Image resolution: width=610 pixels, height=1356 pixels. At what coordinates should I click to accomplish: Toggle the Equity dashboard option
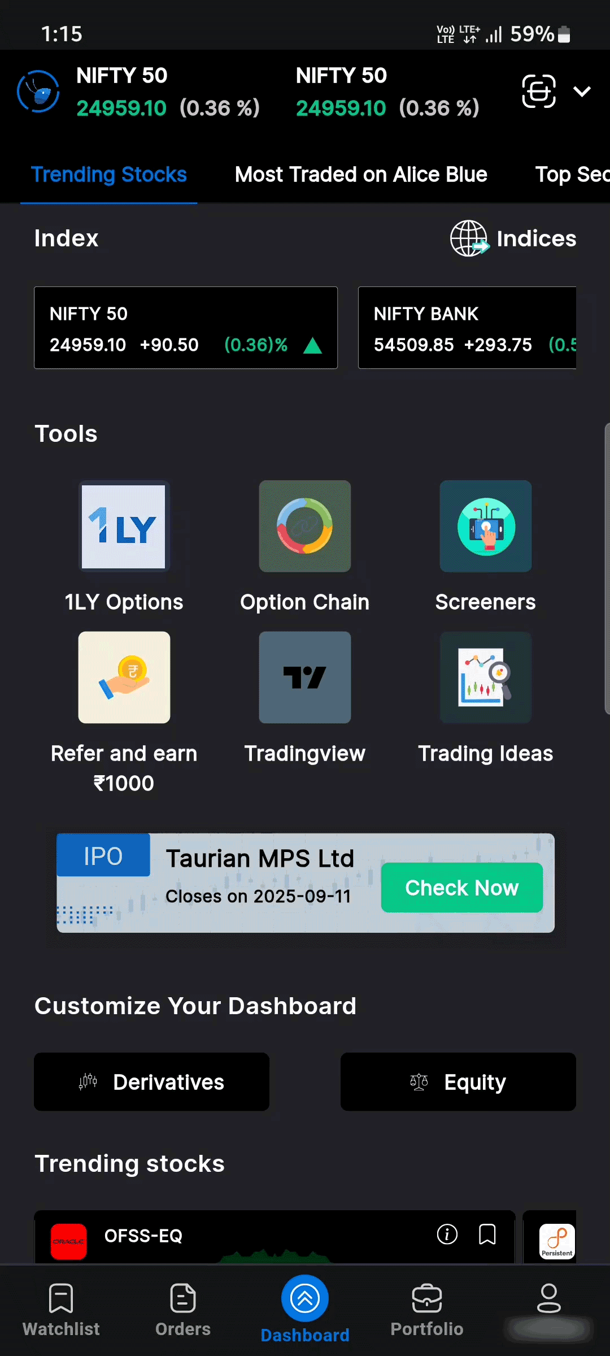click(458, 1082)
